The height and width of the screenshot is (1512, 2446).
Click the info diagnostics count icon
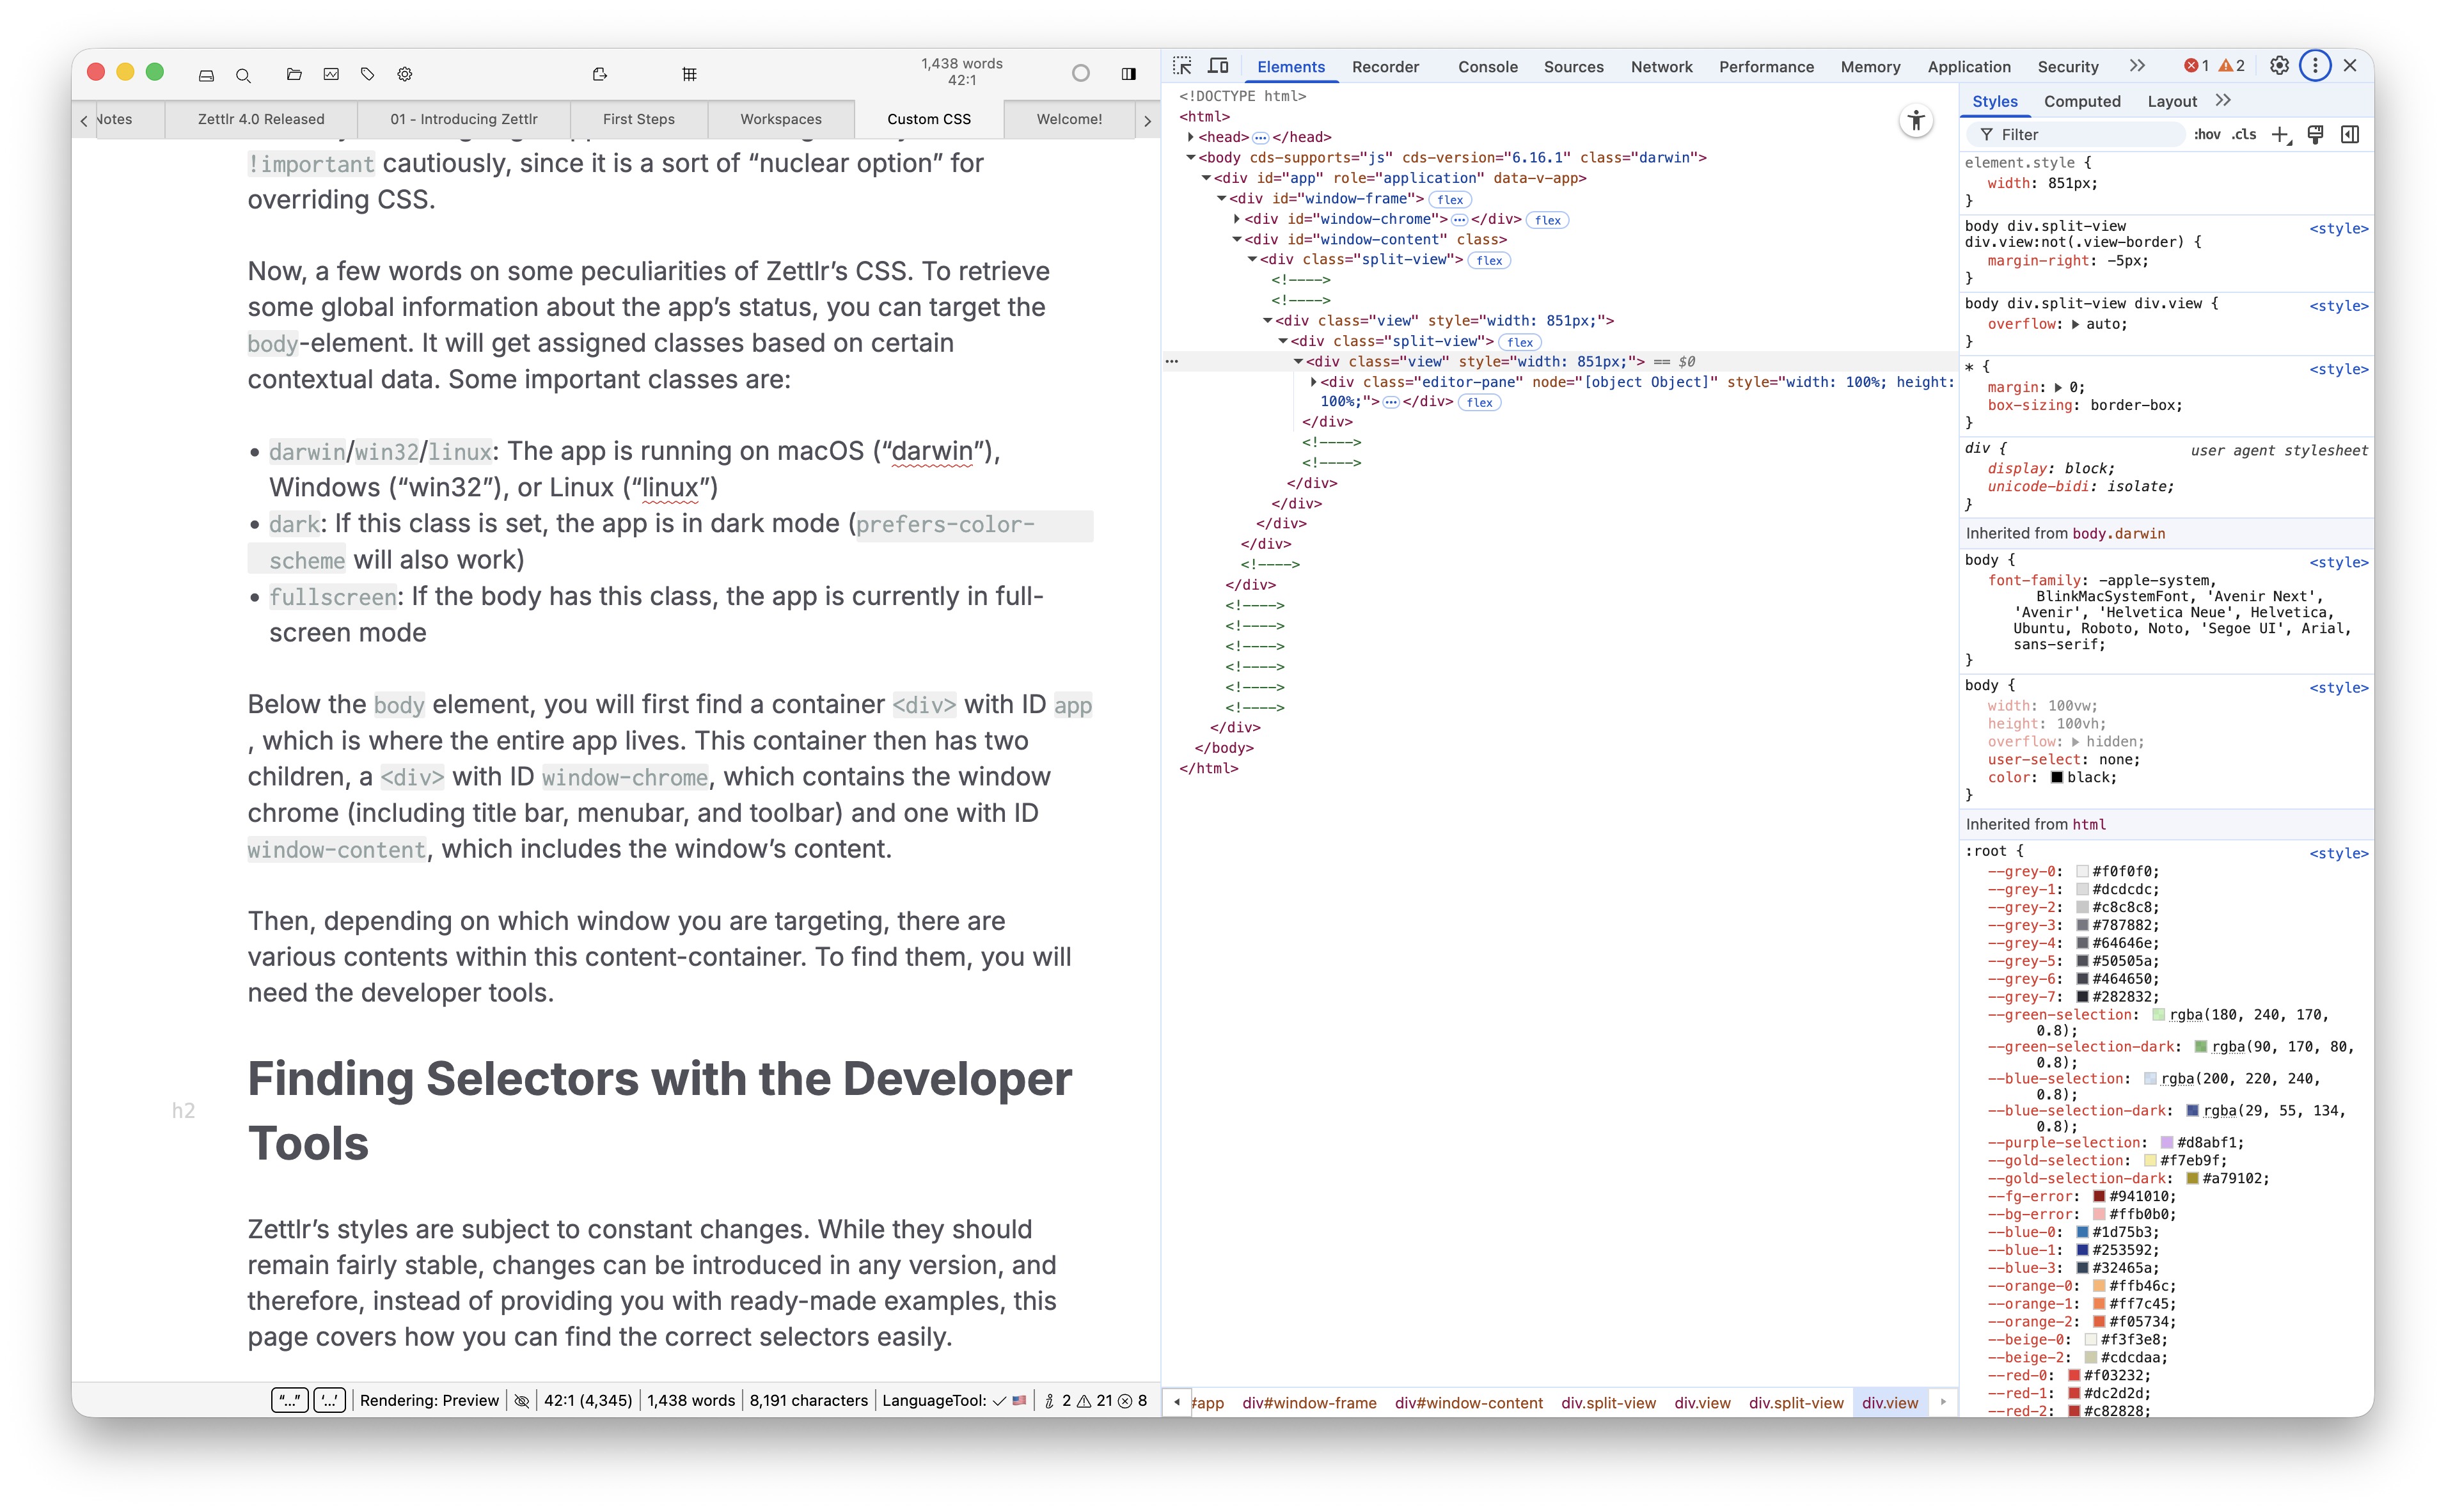click(1057, 1400)
